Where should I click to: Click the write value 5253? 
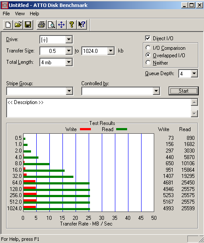click(168, 195)
